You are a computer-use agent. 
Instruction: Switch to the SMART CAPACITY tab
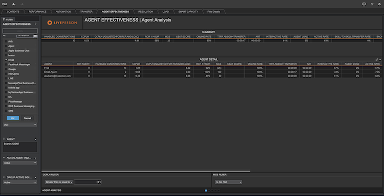pyautogui.click(x=188, y=11)
